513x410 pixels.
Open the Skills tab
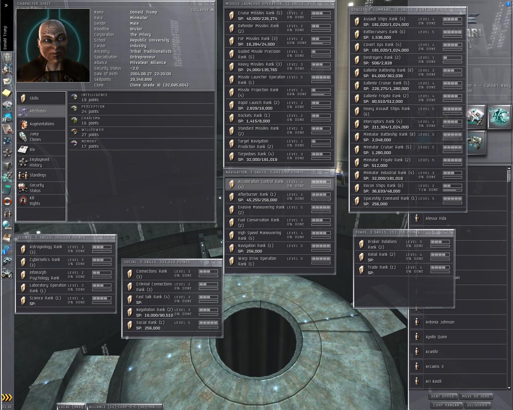(41, 98)
